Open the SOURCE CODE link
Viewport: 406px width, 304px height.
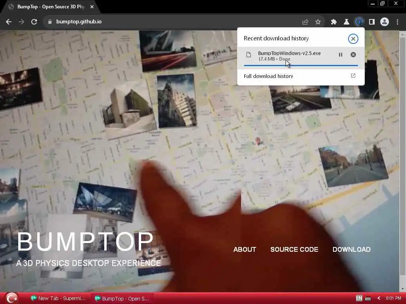pyautogui.click(x=294, y=249)
